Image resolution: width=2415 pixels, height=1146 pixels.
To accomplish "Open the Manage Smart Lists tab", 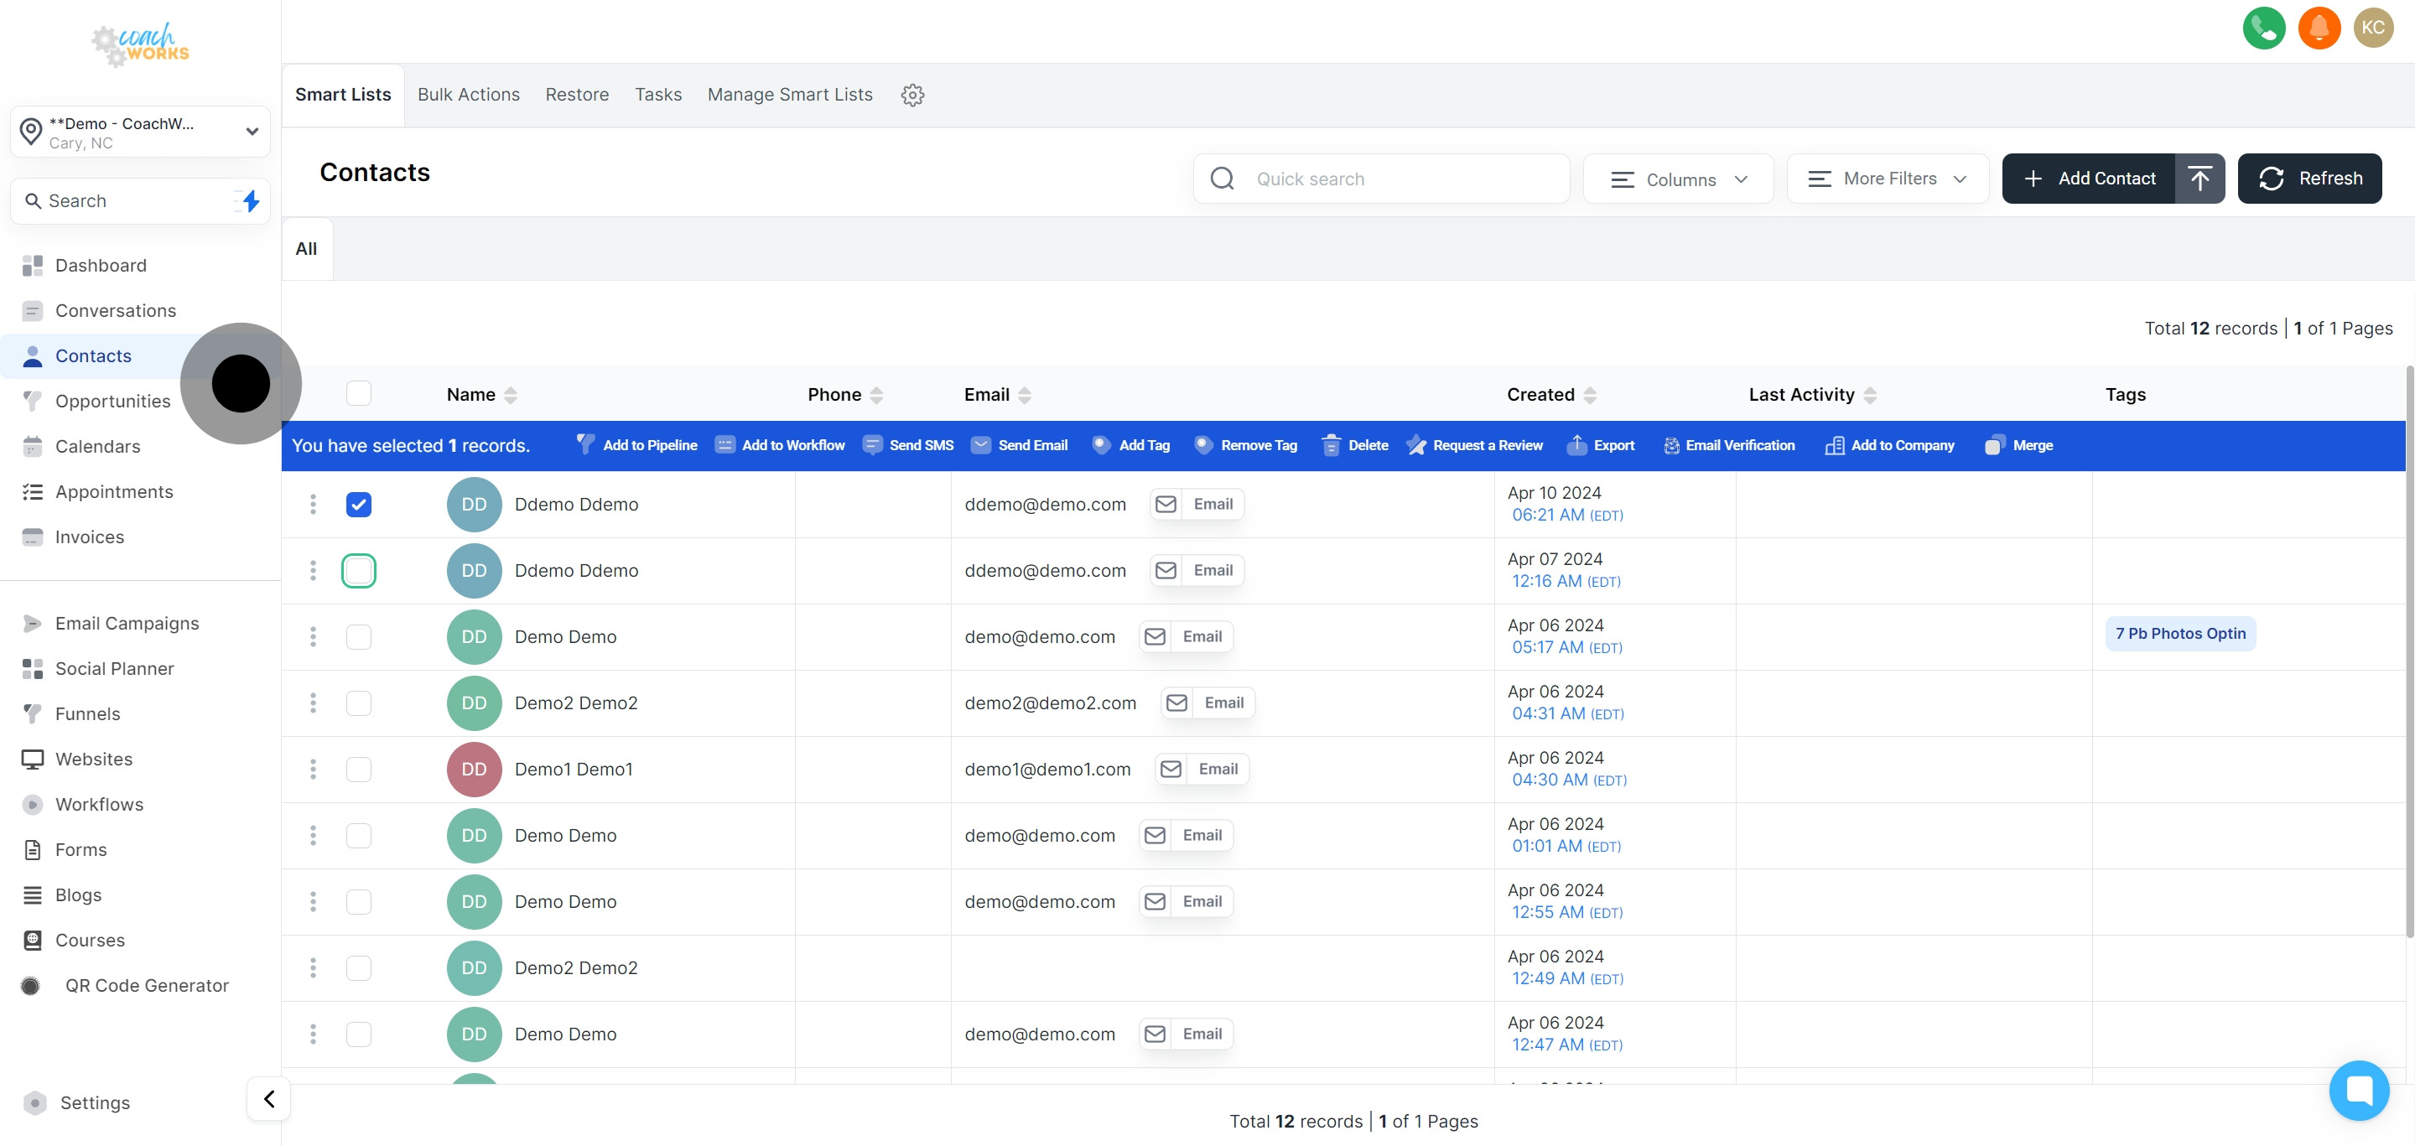I will (789, 95).
